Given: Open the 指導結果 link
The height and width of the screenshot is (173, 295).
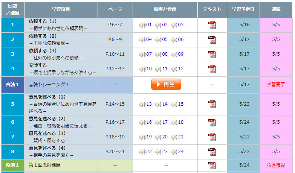Looking at the screenshot, I should coord(276,165).
